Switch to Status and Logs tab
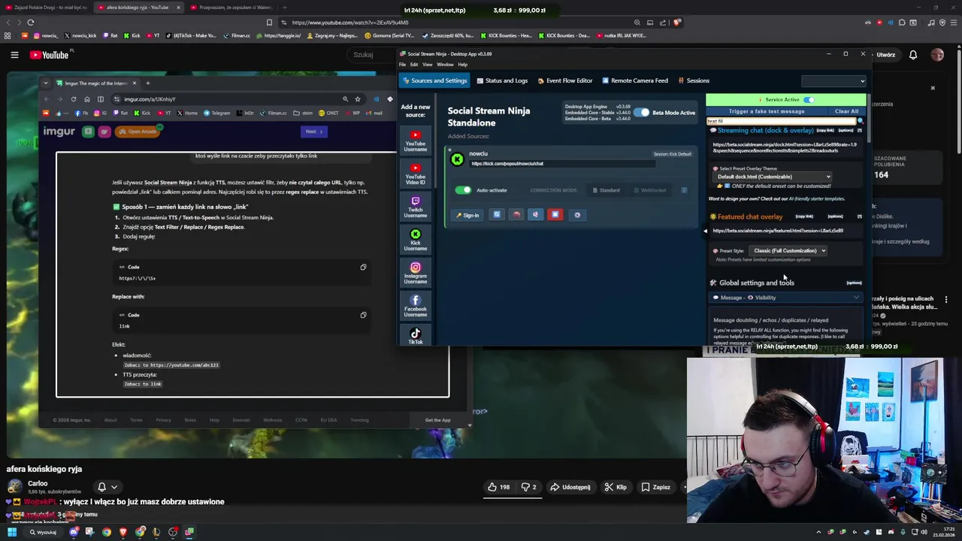962x541 pixels. coord(502,80)
